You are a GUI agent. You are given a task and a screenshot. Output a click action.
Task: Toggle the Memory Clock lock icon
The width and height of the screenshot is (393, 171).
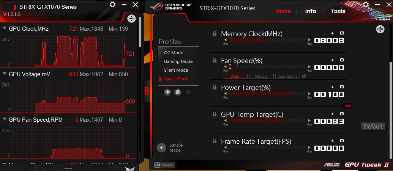click(x=215, y=33)
